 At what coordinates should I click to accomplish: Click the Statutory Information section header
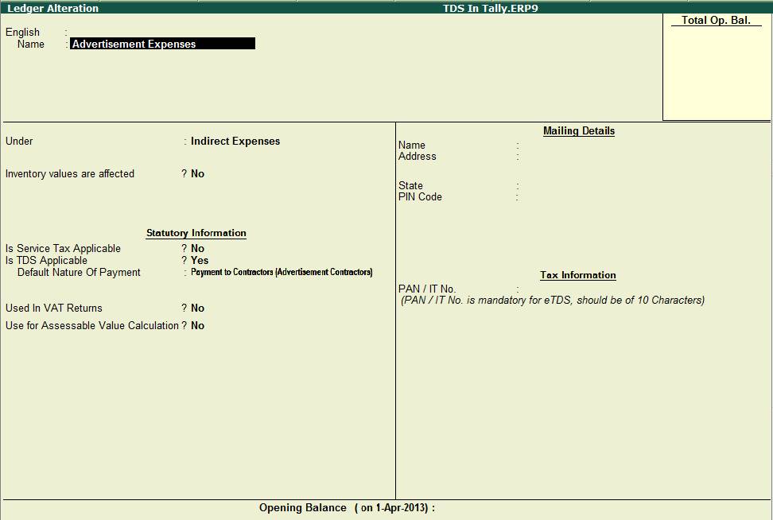pos(196,232)
